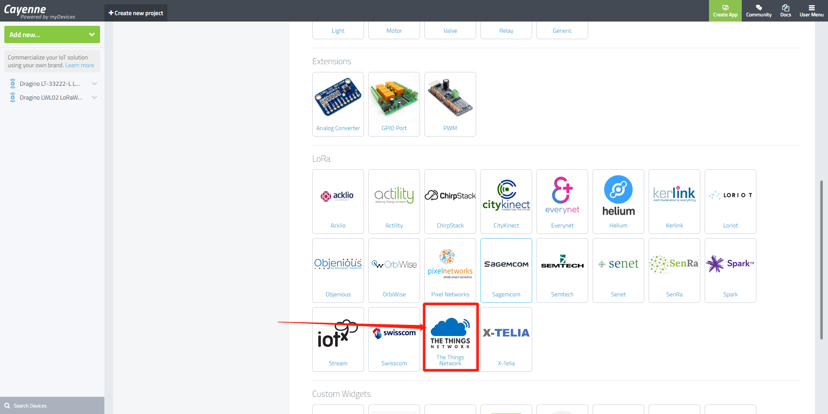Focus the Search Devices field
The width and height of the screenshot is (828, 414).
pos(52,405)
